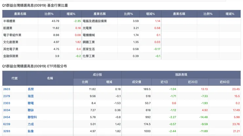The width and height of the screenshot is (243, 136).
Task: Click the Q1群益台灣精選高息 基金行業比重 heading
Action: click(x=35, y=6)
